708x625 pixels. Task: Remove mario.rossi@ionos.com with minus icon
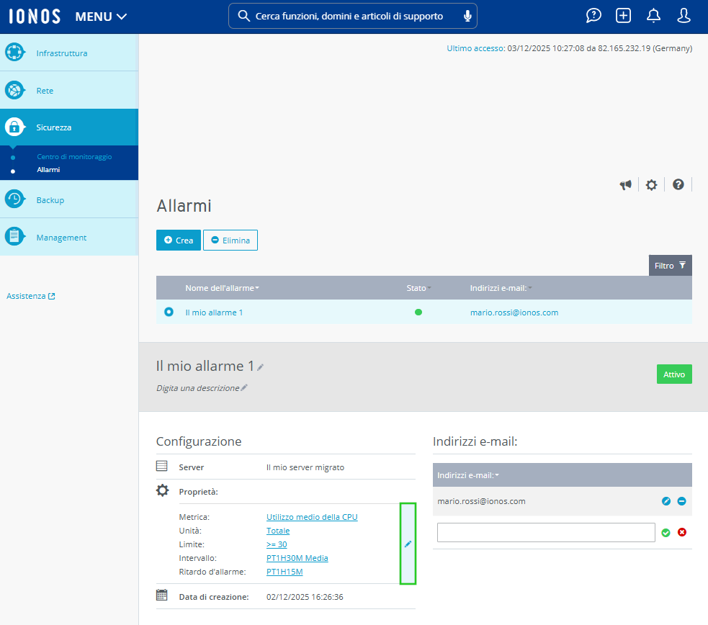(x=681, y=501)
